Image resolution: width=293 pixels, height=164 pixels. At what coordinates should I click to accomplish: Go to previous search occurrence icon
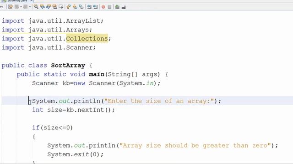[42, 7]
